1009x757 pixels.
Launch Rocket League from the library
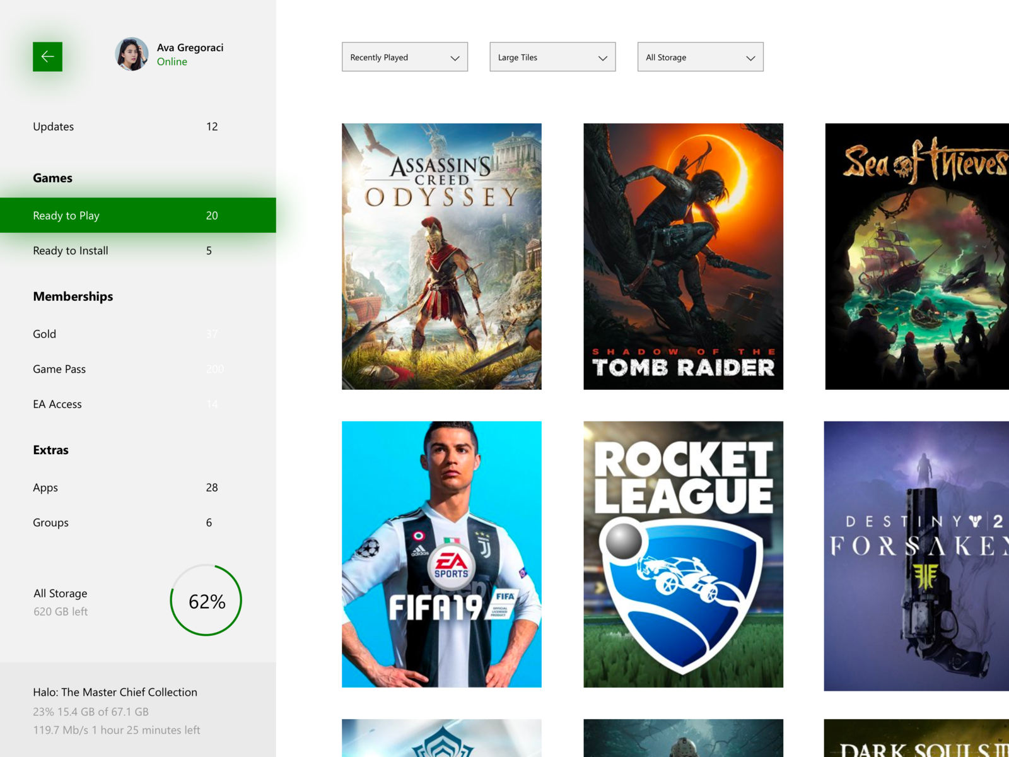pyautogui.click(x=683, y=554)
